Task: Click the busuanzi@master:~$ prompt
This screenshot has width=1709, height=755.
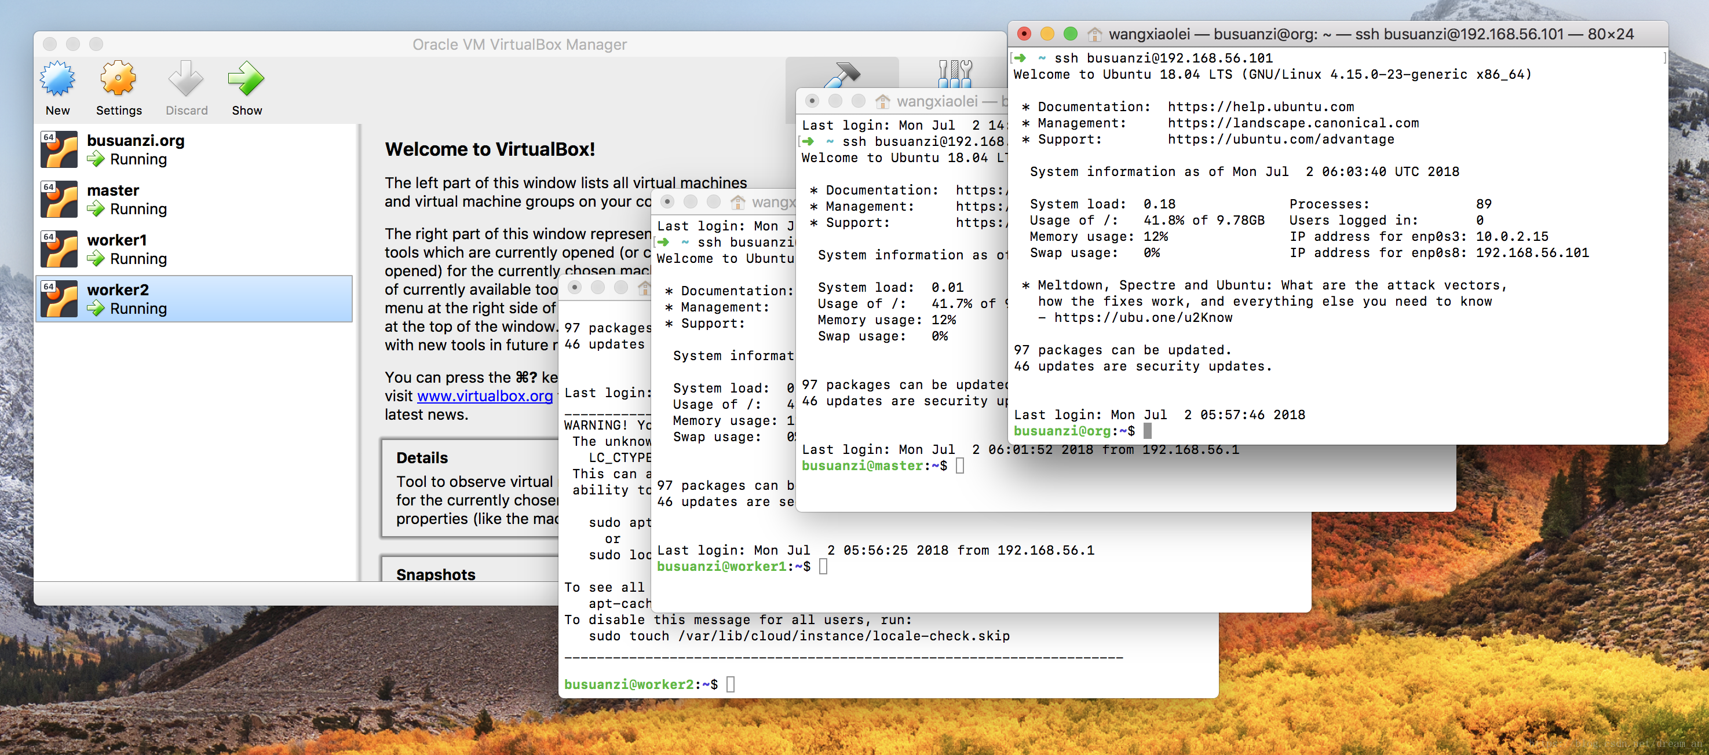Action: 874,466
